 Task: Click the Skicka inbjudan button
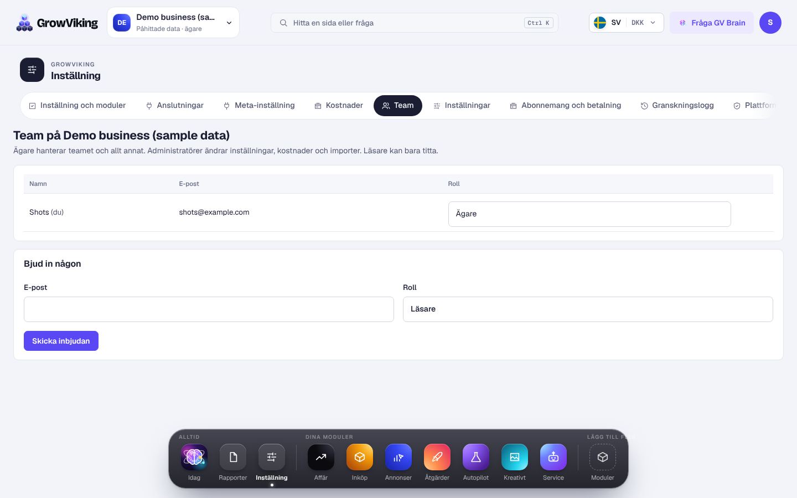click(61, 341)
